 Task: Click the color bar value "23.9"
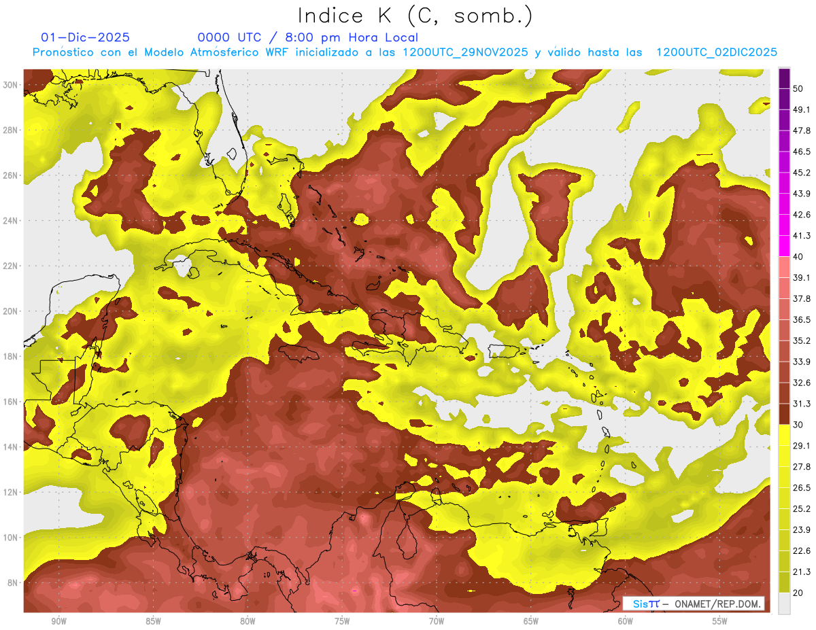(x=802, y=530)
